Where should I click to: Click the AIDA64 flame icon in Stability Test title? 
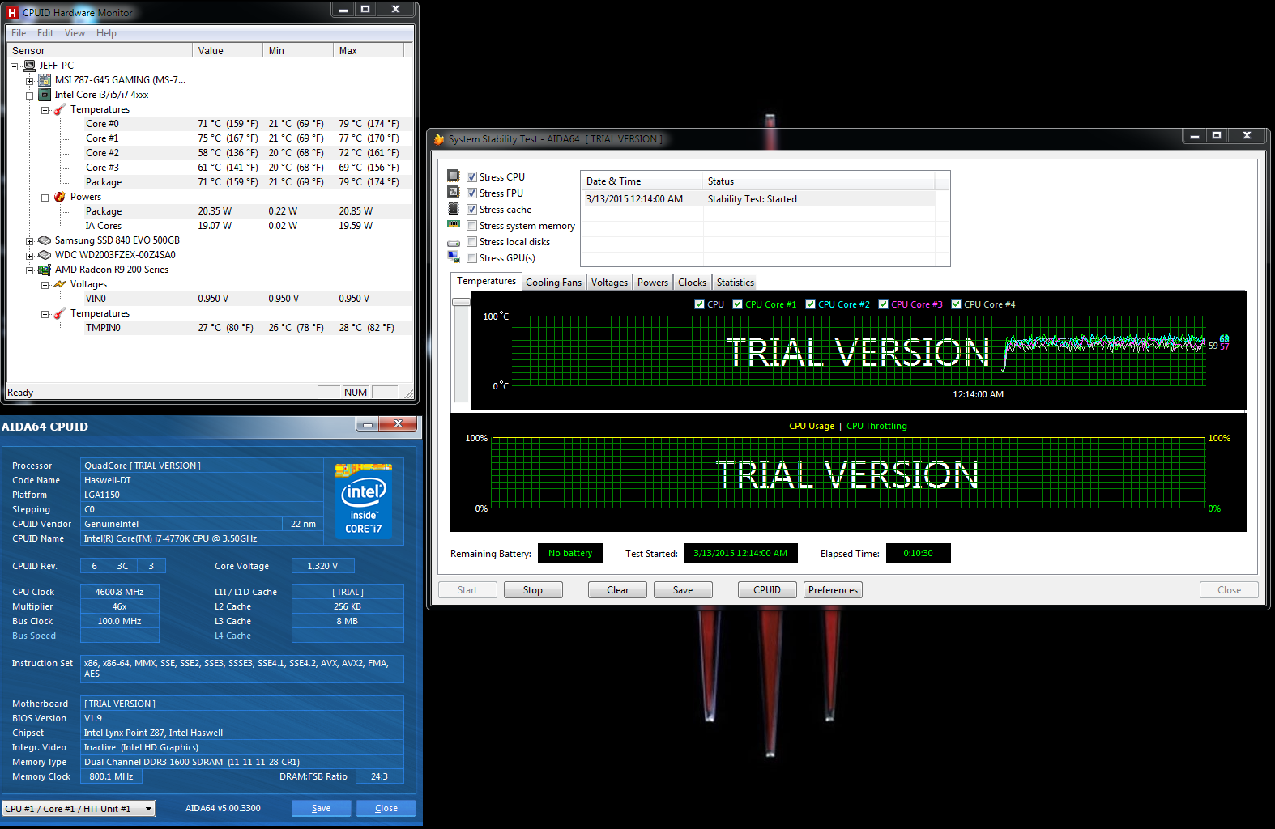(x=439, y=139)
